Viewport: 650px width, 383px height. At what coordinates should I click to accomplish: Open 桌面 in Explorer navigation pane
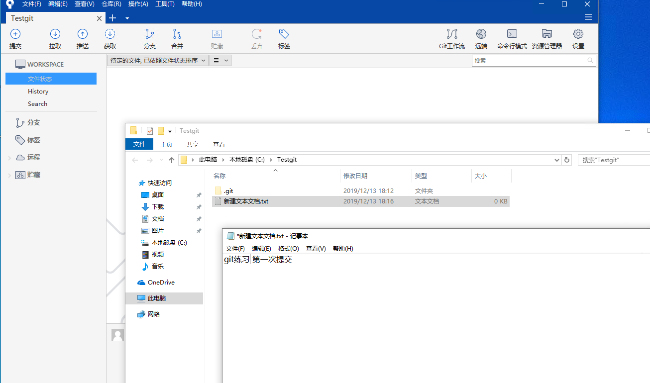(157, 195)
